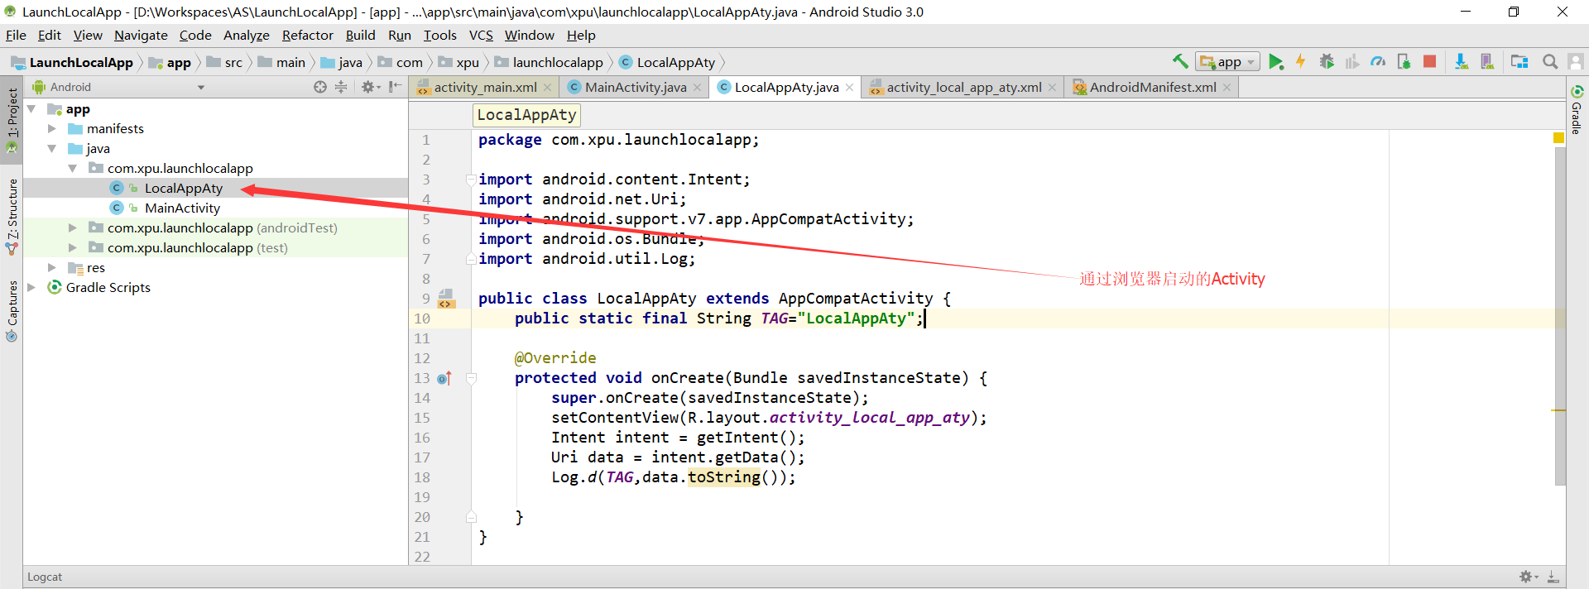Switch to the AndroidManifest.xml tab
The width and height of the screenshot is (1589, 589).
click(1151, 87)
